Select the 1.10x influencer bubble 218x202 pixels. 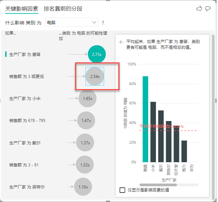click(x=83, y=187)
